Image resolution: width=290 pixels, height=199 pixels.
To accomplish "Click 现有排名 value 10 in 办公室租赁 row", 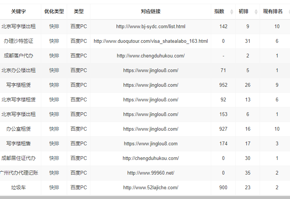I will (x=277, y=129).
